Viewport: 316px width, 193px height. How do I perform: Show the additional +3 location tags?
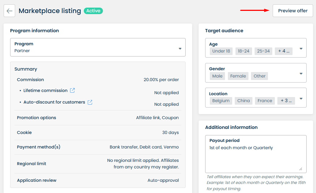[x=286, y=101]
